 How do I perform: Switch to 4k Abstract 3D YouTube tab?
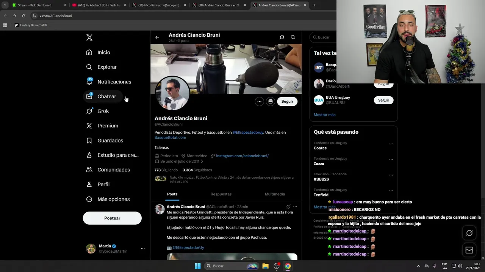pos(99,5)
